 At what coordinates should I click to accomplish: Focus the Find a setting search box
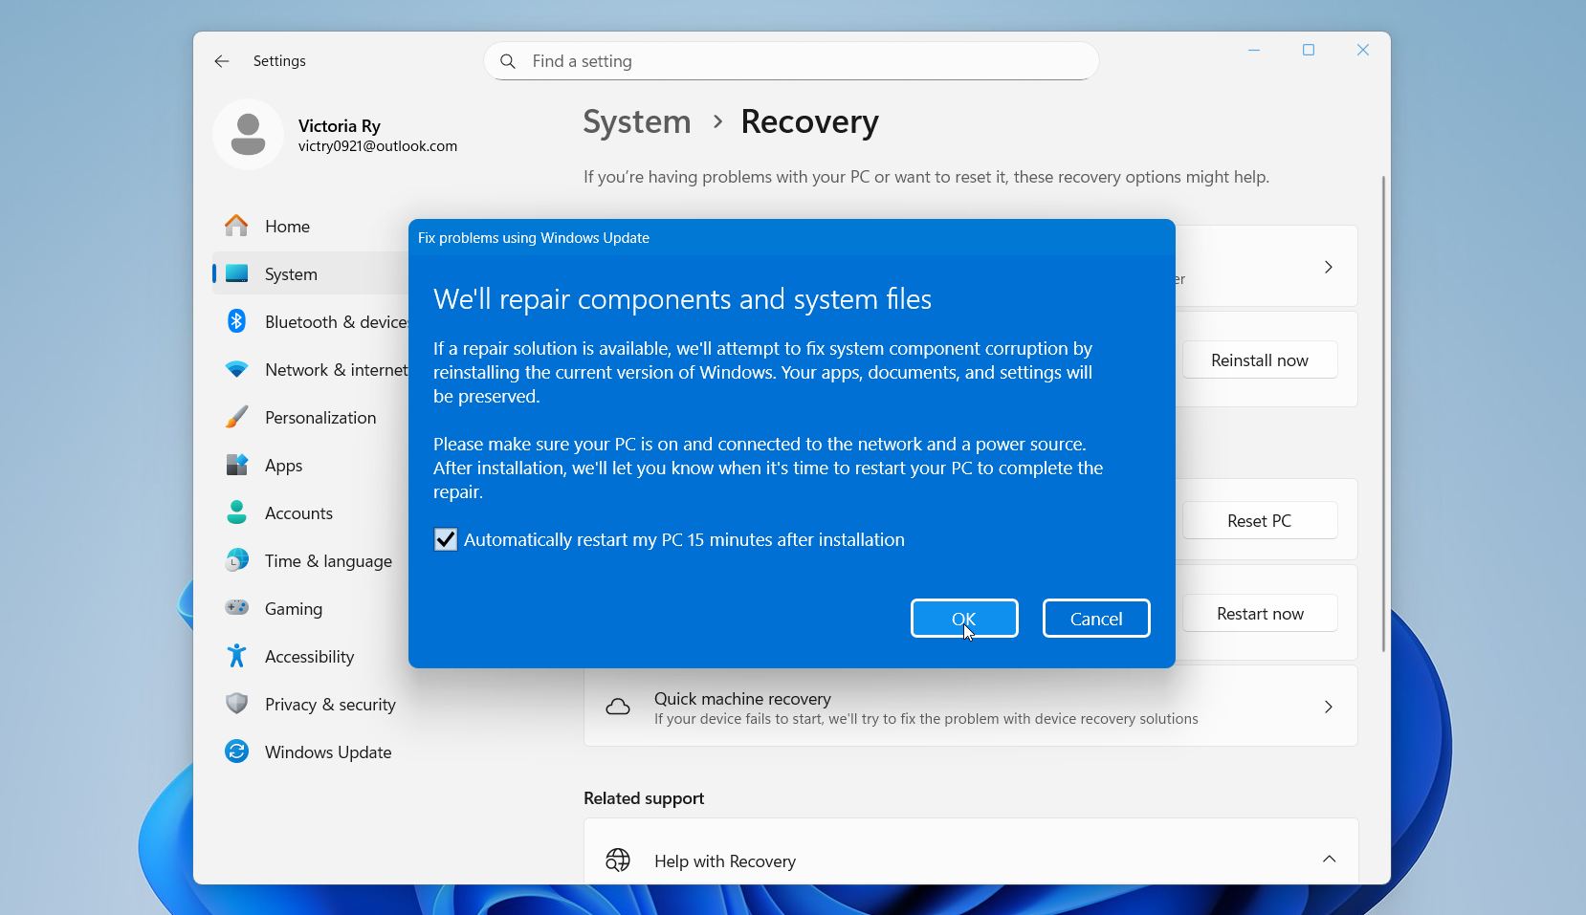point(790,61)
